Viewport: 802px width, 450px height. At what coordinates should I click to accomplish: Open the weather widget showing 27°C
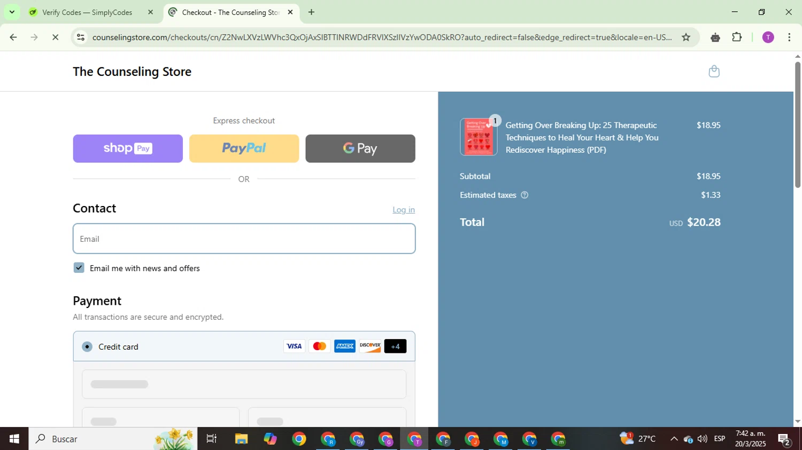(638, 439)
